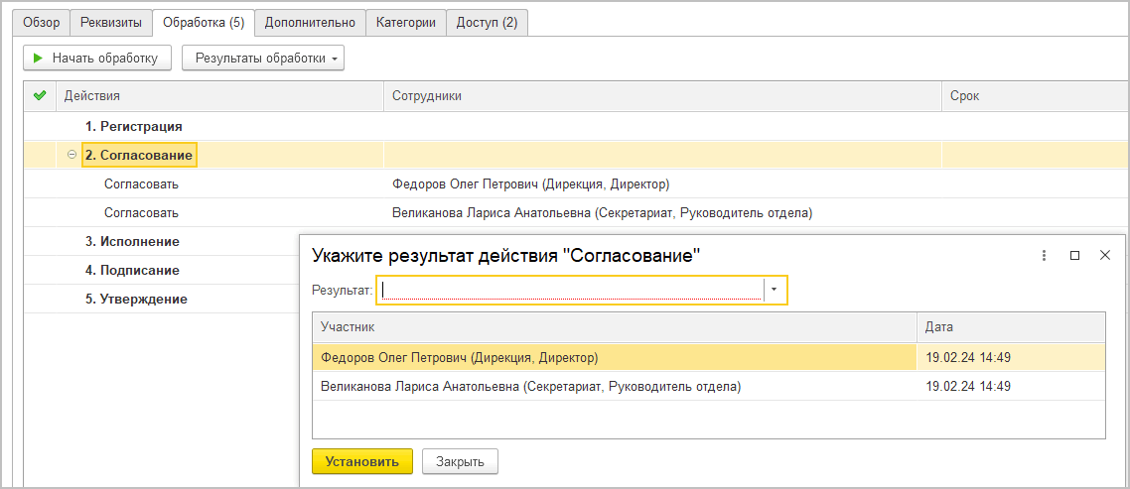Click the three-dot menu icon in dialog

(1044, 256)
